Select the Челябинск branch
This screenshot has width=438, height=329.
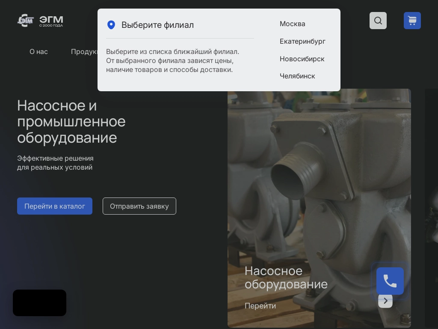click(x=297, y=76)
